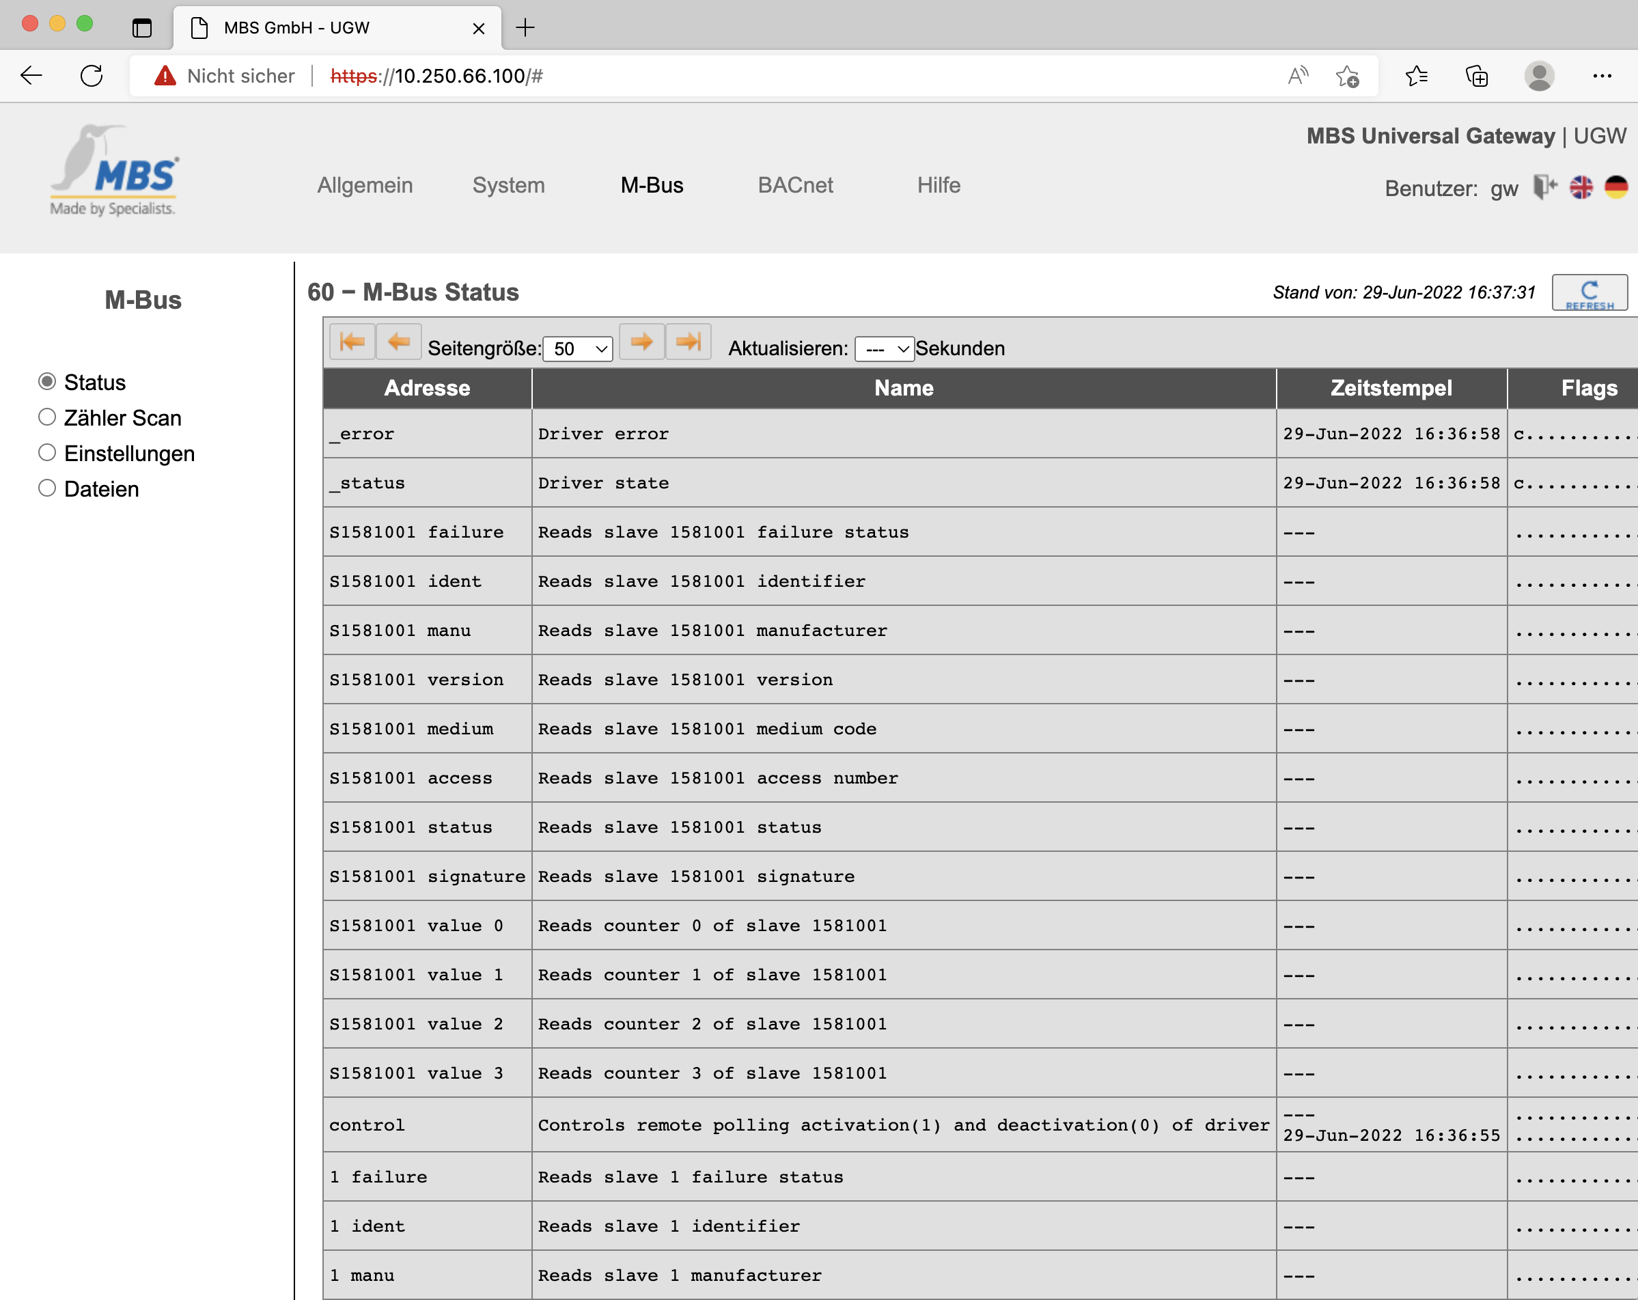This screenshot has height=1300, width=1638.
Task: Switch language to German flag
Action: (x=1616, y=187)
